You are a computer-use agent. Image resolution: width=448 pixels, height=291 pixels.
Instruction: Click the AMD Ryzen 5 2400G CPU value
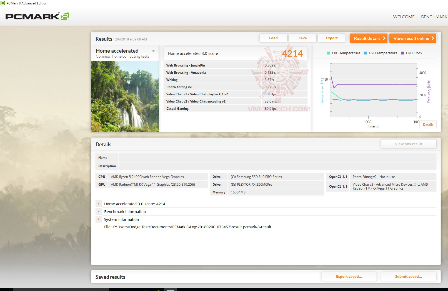(147, 177)
